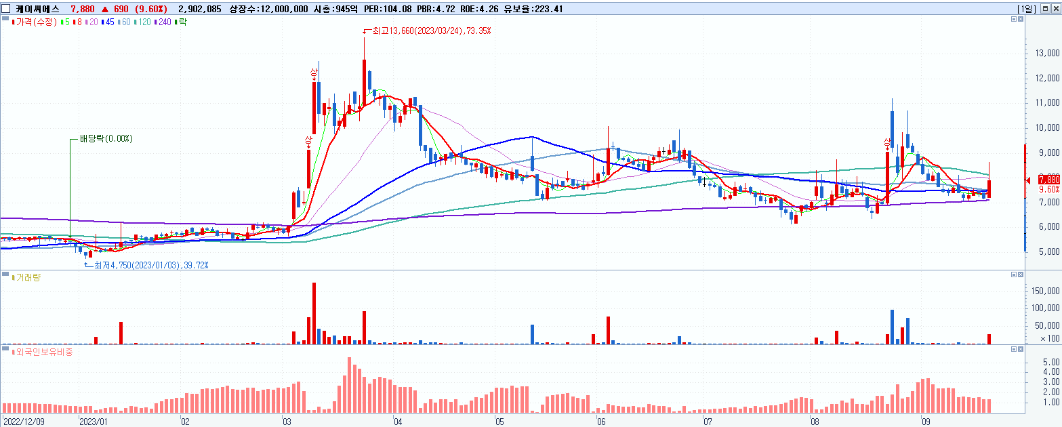Toggle the 8-day moving average legend
The height and width of the screenshot is (427, 1062).
78,22
